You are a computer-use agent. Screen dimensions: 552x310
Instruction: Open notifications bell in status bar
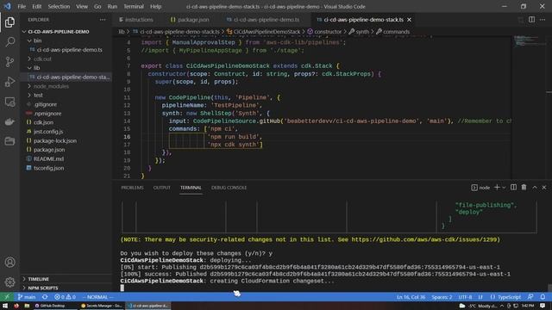[543, 296]
